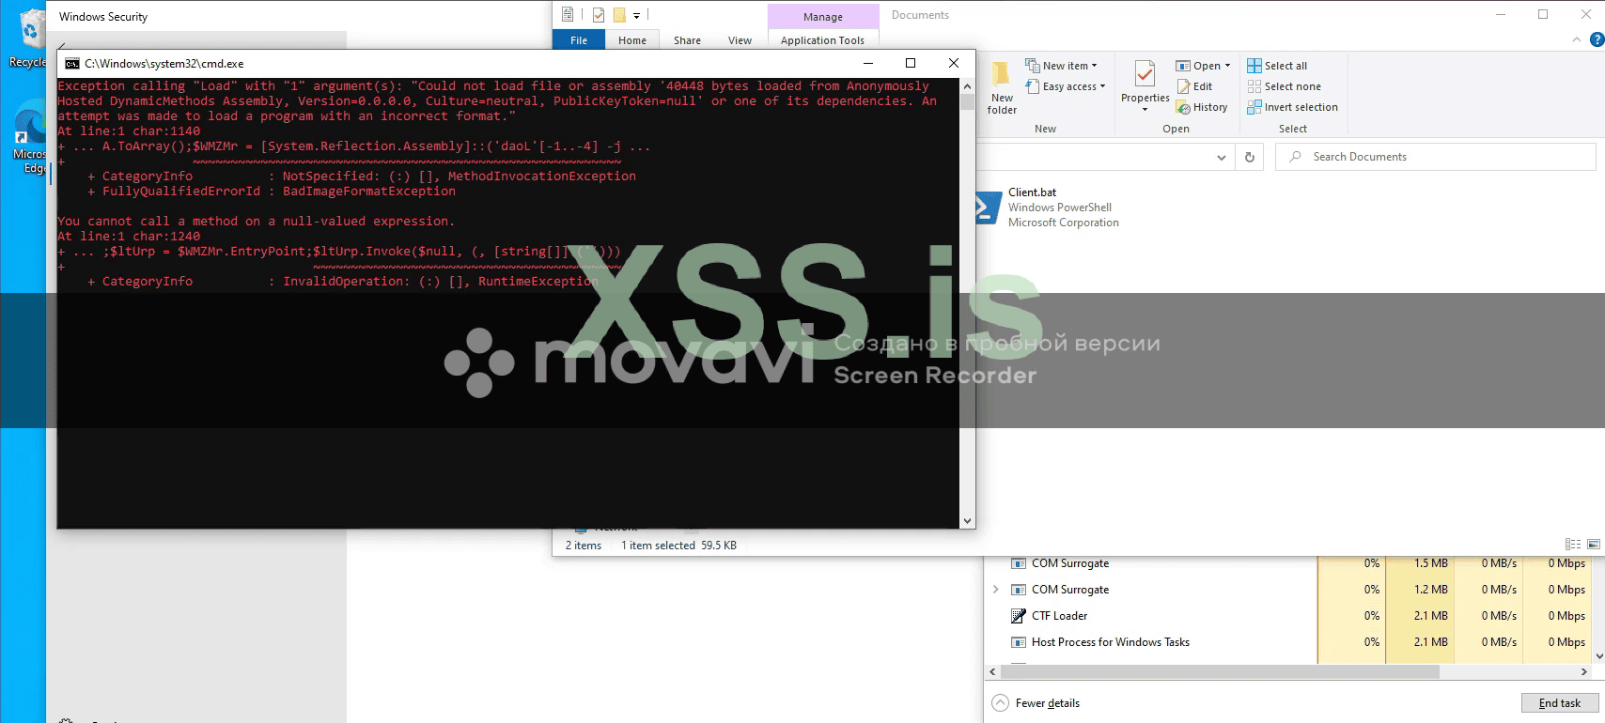Open the Customize Quick Access Toolbar dropdown
The height and width of the screenshot is (723, 1605).
[636, 16]
